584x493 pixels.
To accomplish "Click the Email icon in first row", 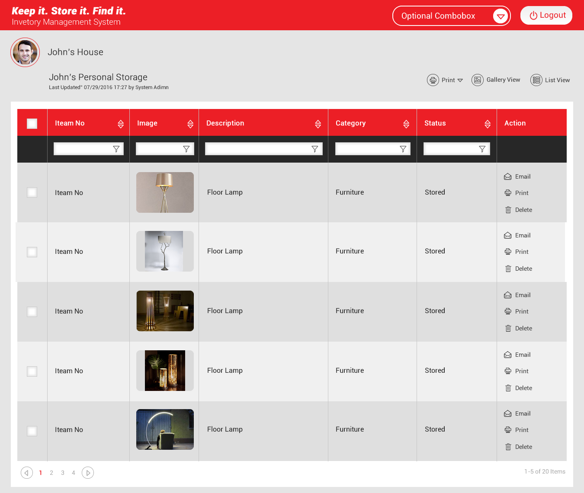I will [508, 176].
